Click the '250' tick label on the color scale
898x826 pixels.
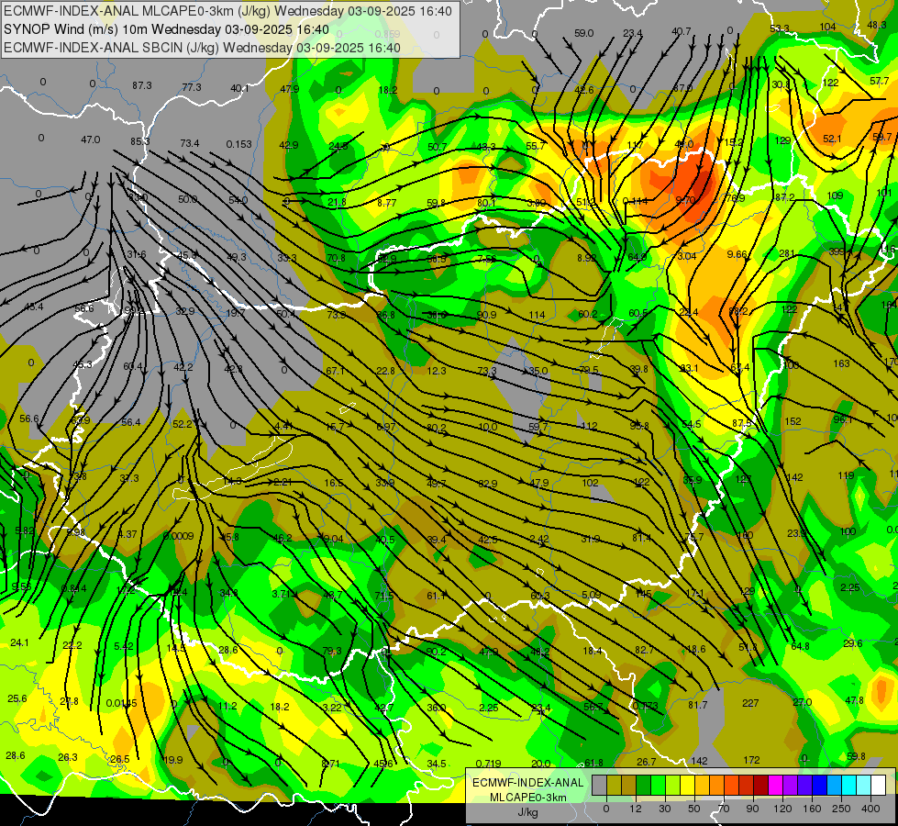point(841,809)
